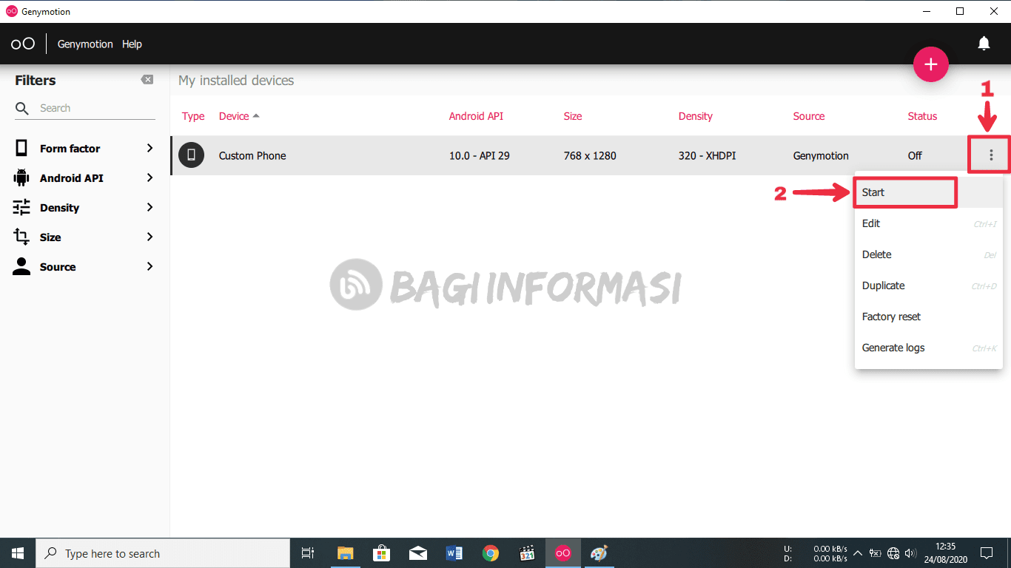Sort by the Density column header

(695, 116)
